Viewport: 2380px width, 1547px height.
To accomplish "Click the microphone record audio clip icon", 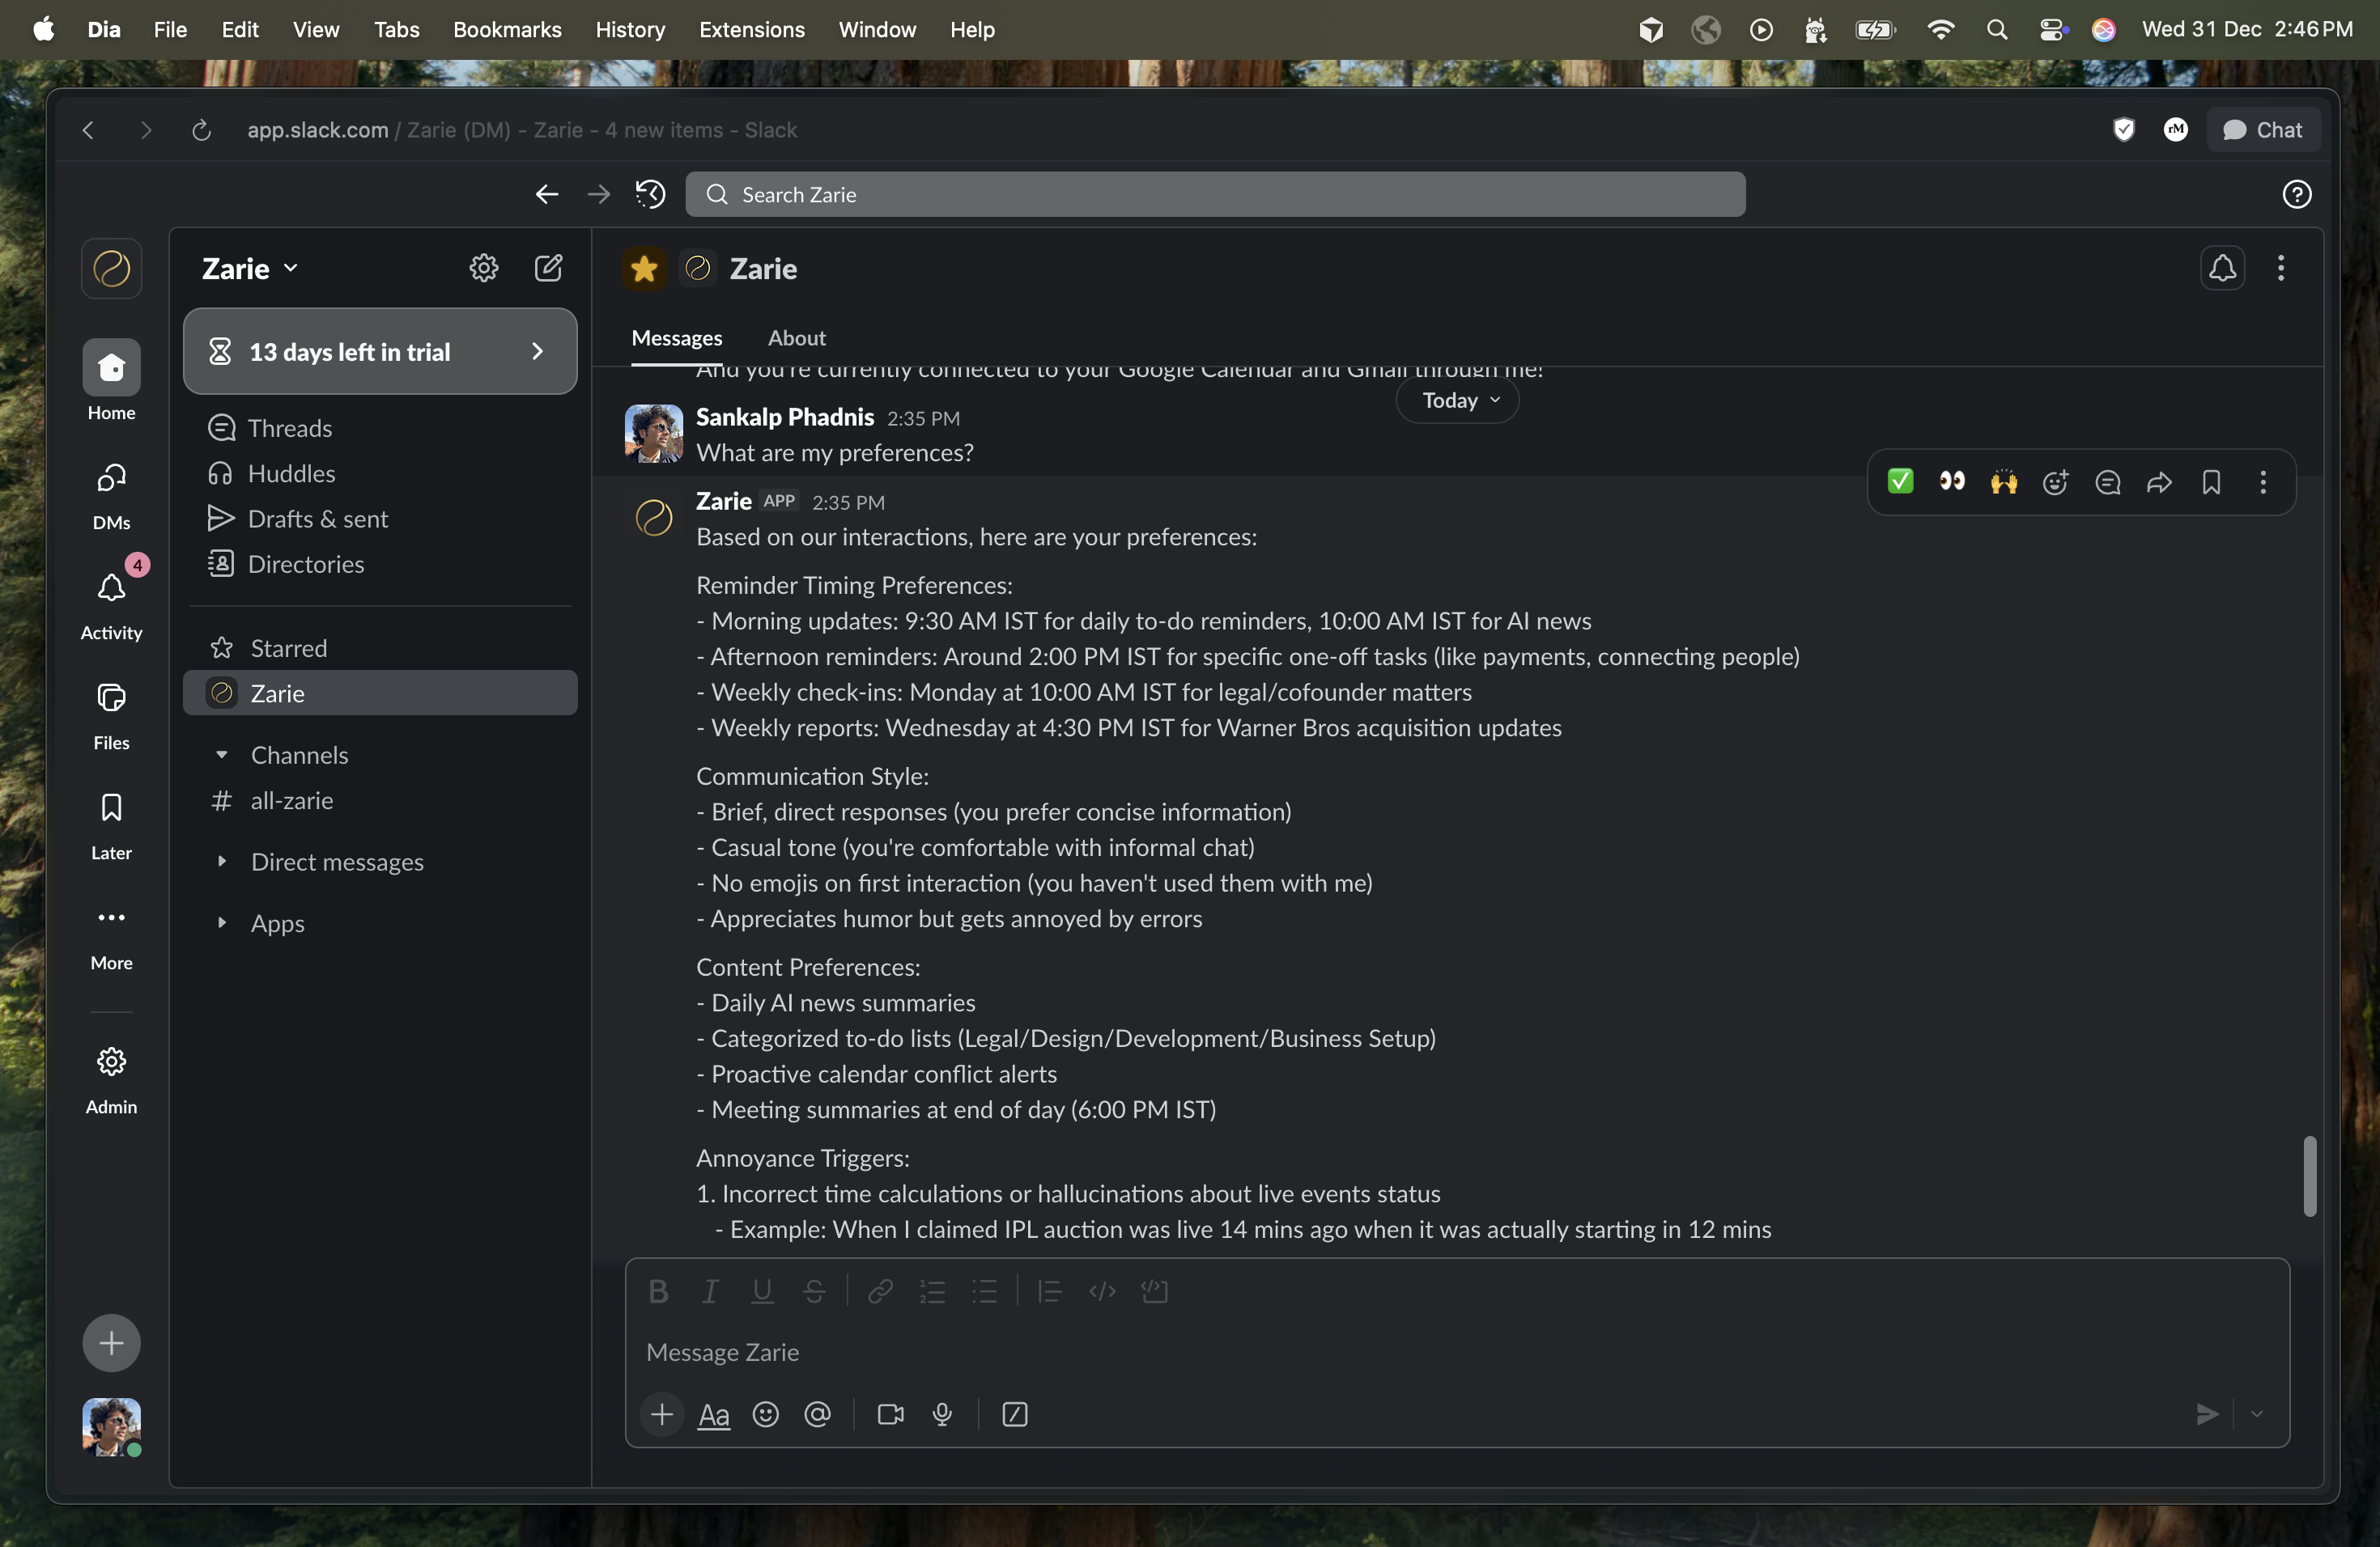I will pyautogui.click(x=942, y=1414).
